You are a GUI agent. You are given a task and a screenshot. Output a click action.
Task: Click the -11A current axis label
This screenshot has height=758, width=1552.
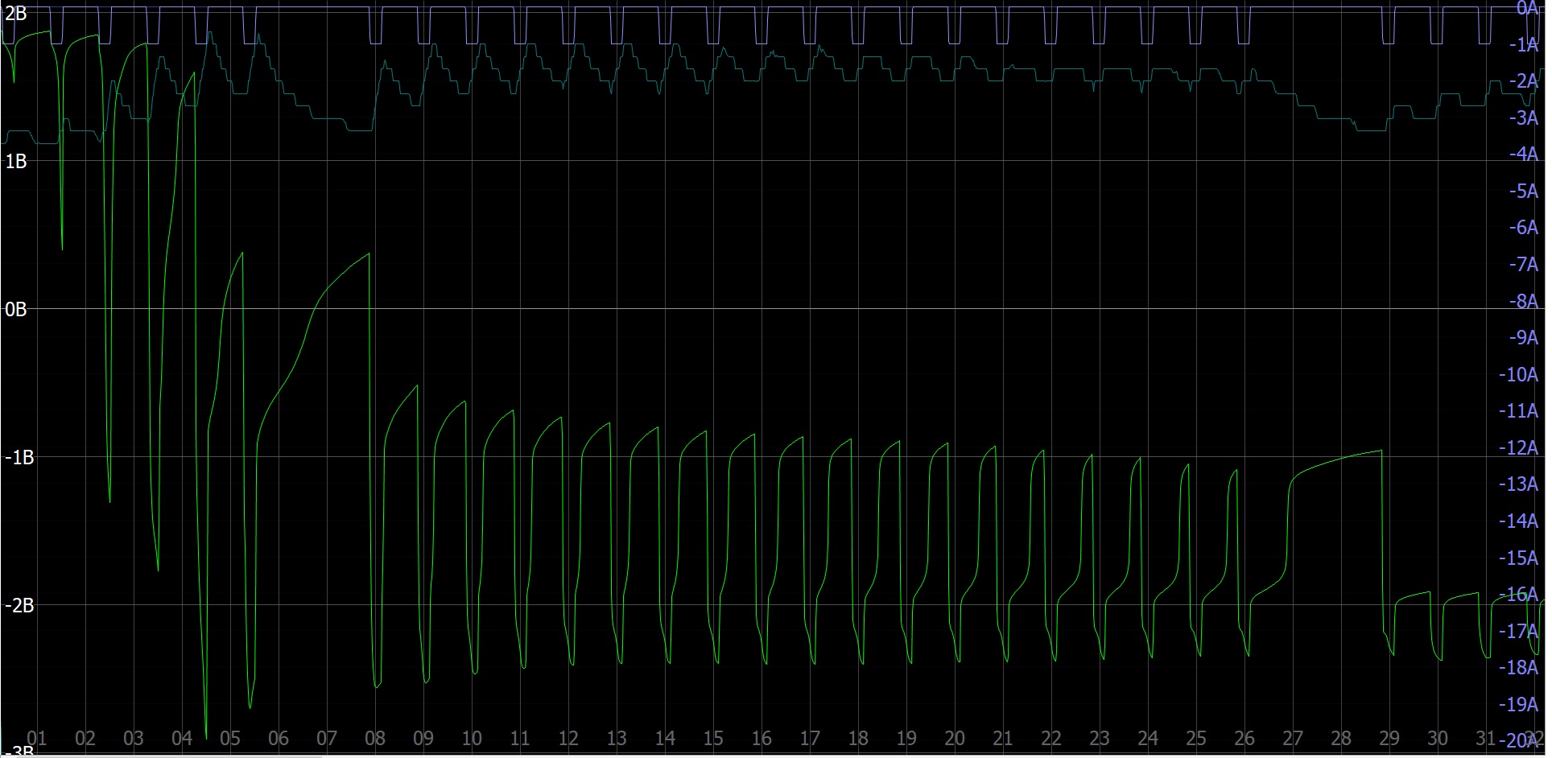[x=1518, y=411]
